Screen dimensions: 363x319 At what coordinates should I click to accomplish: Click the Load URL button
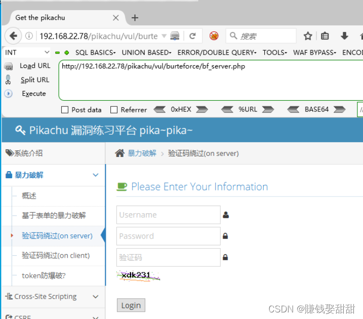click(x=35, y=66)
